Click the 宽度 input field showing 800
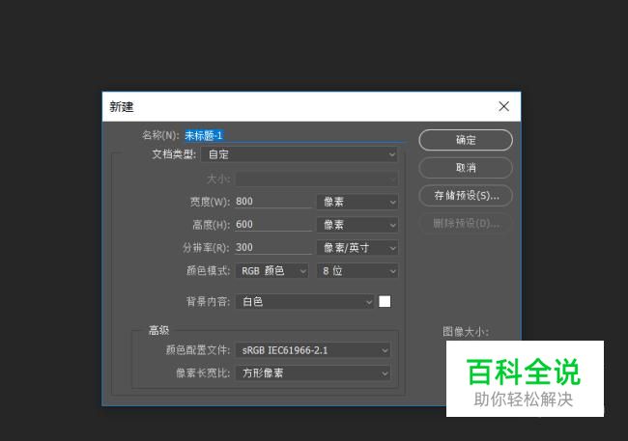This screenshot has height=441, width=628. [273, 202]
